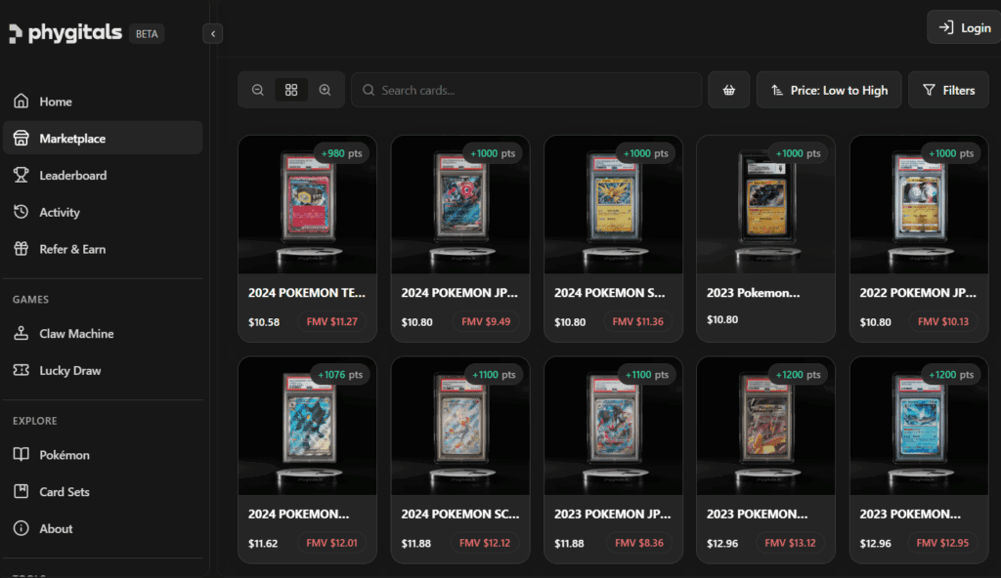Go to Refer & Earn gift page
The height and width of the screenshot is (578, 1001).
[x=71, y=249]
